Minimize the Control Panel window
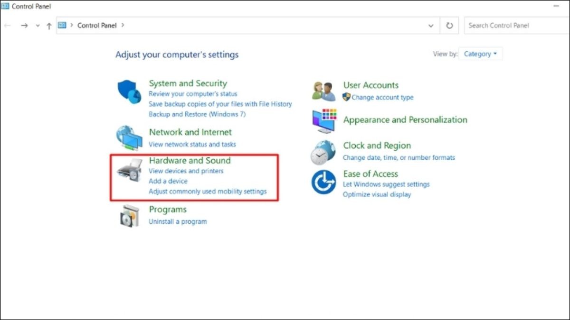This screenshot has height=320, width=570. click(x=556, y=6)
